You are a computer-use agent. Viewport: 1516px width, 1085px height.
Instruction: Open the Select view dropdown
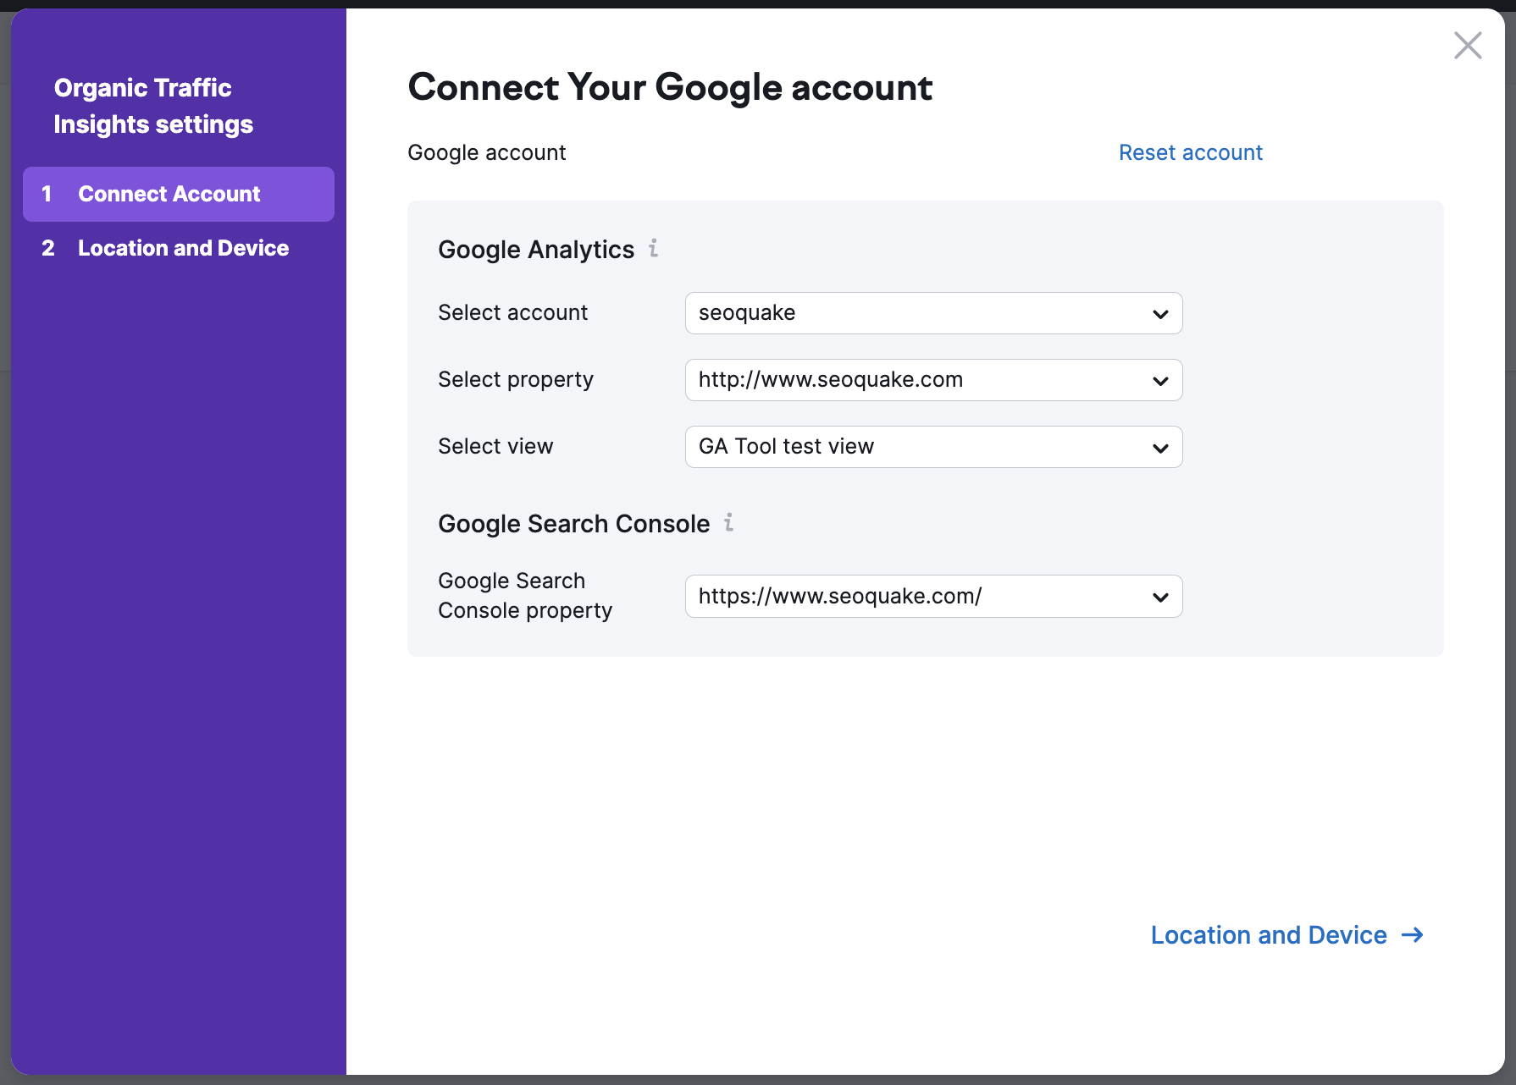pos(933,447)
